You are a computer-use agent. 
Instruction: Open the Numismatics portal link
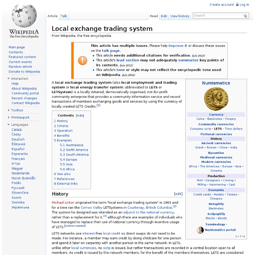click(220, 230)
